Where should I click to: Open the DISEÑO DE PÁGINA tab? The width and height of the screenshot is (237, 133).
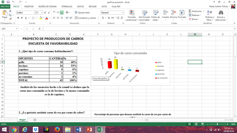(47, 7)
